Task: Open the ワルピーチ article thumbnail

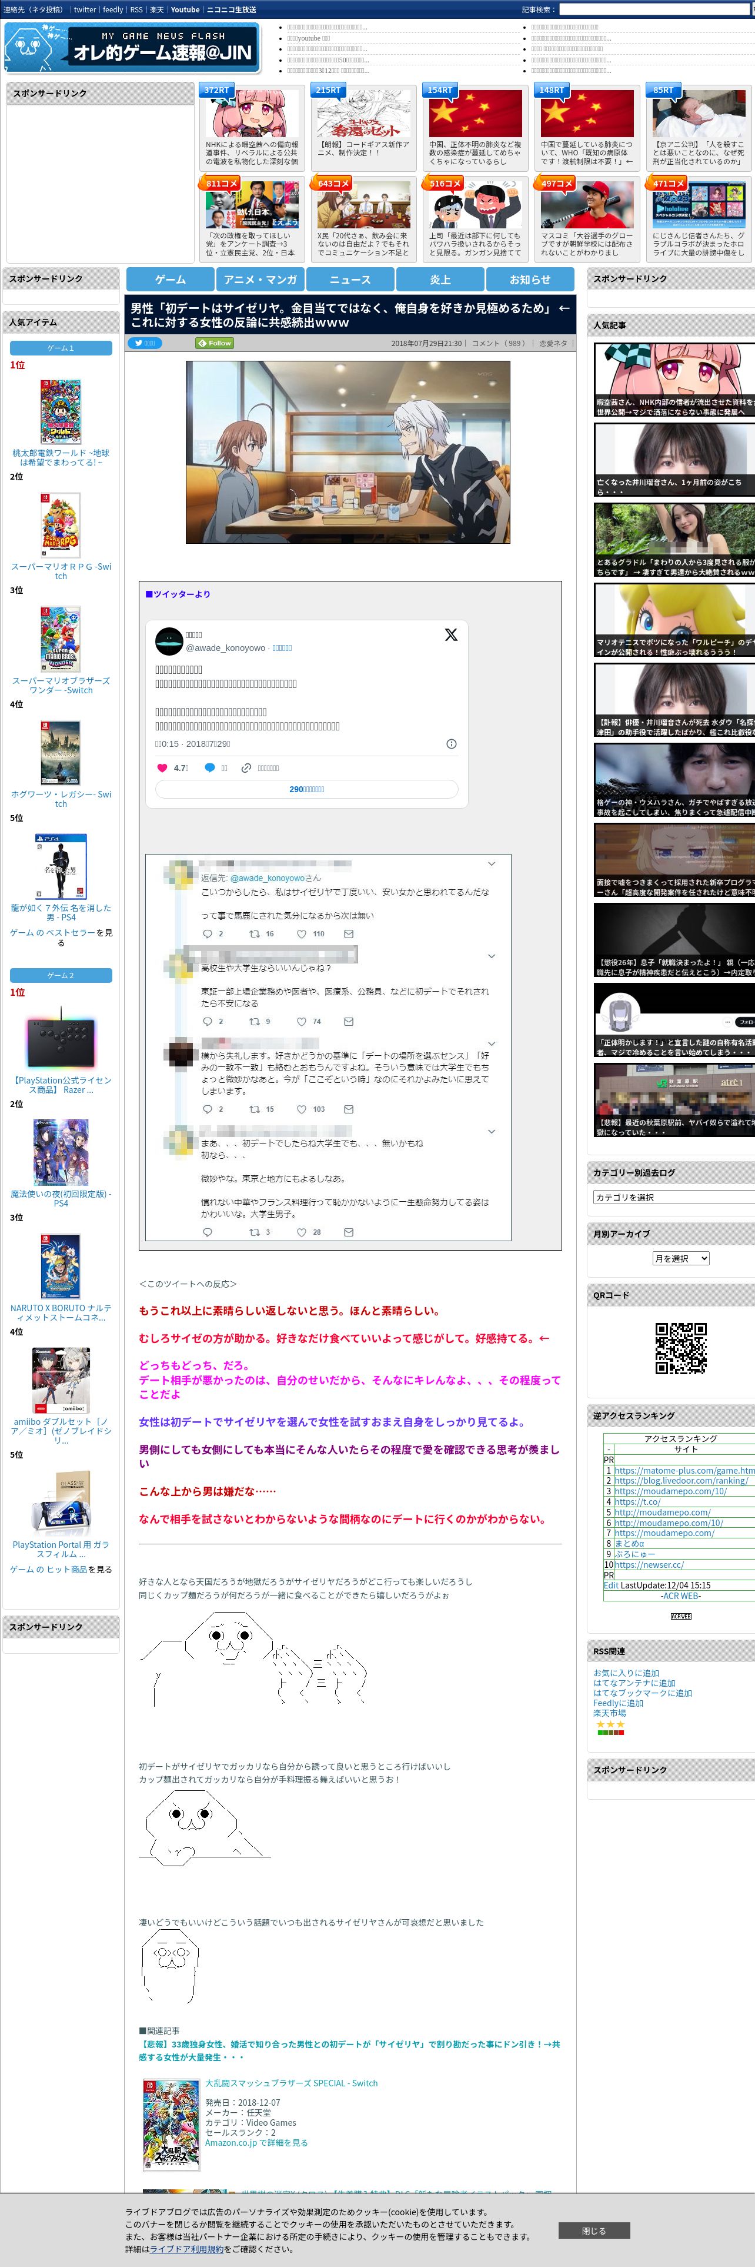Action: coord(674,620)
